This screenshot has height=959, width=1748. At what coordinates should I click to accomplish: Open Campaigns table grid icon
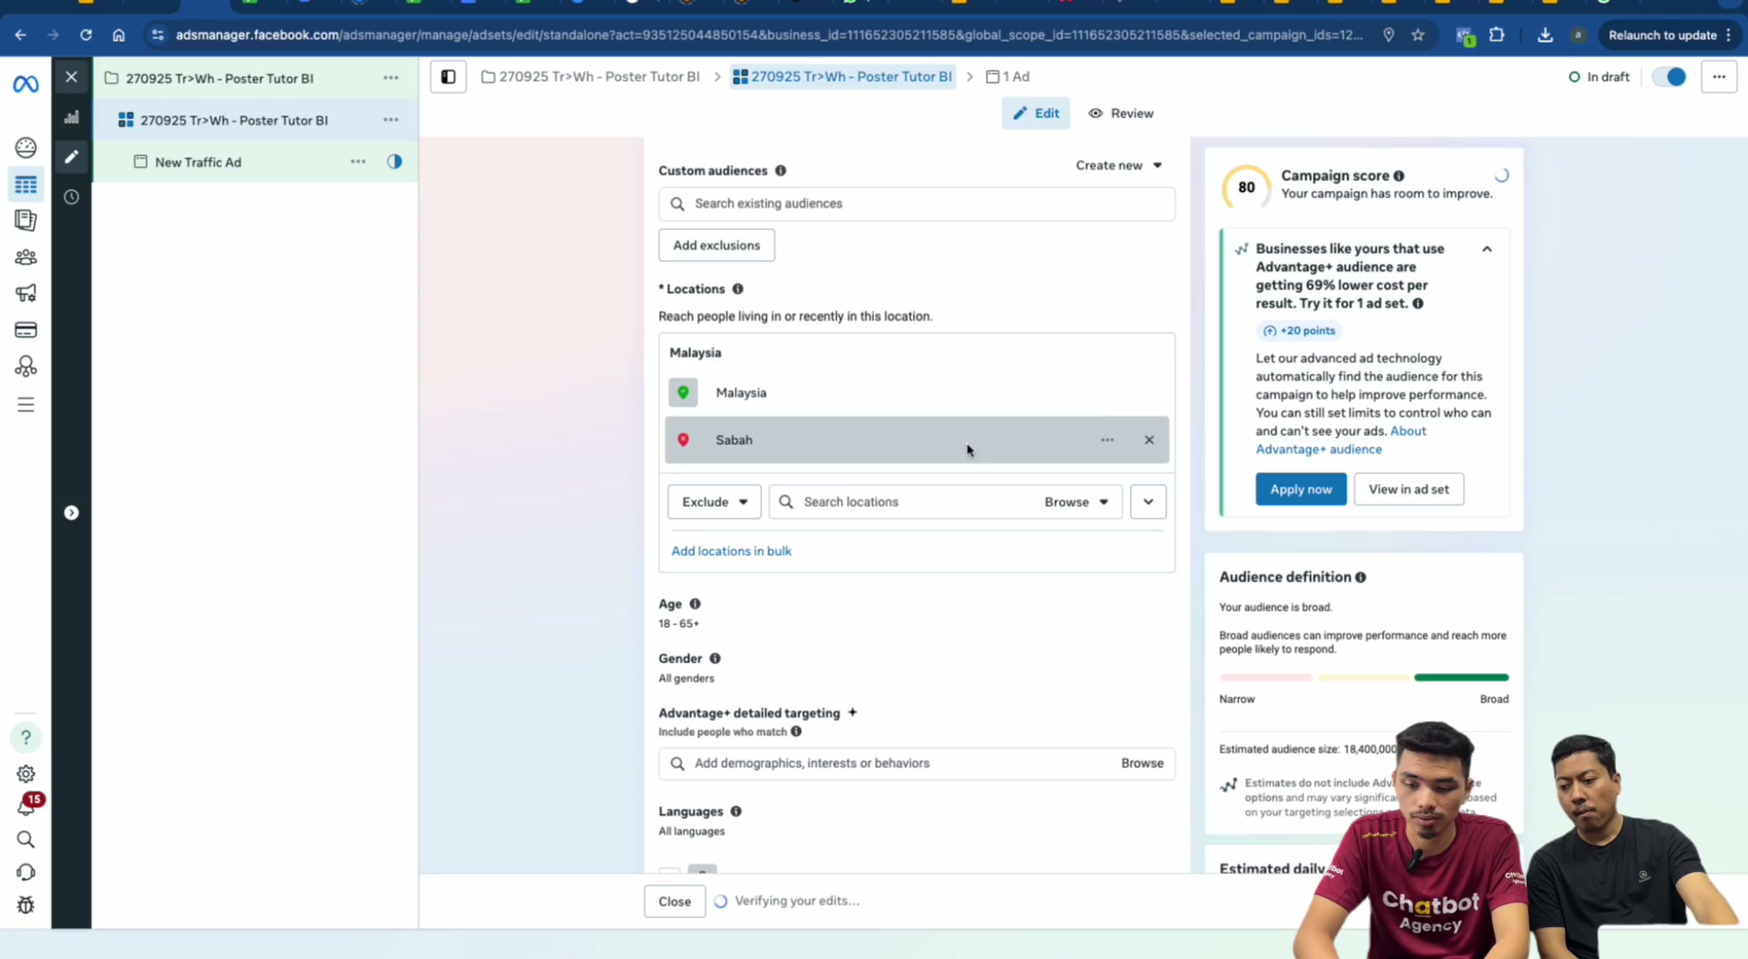(26, 185)
